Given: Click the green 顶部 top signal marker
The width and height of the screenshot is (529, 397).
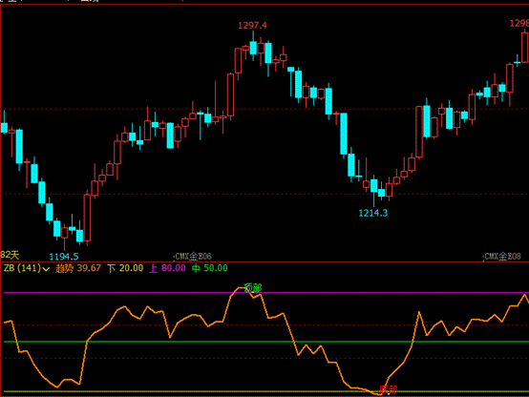Looking at the screenshot, I should coord(252,287).
